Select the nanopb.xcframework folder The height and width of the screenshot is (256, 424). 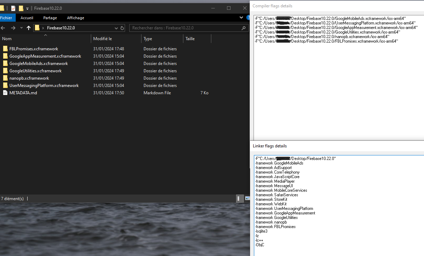[x=29, y=78]
